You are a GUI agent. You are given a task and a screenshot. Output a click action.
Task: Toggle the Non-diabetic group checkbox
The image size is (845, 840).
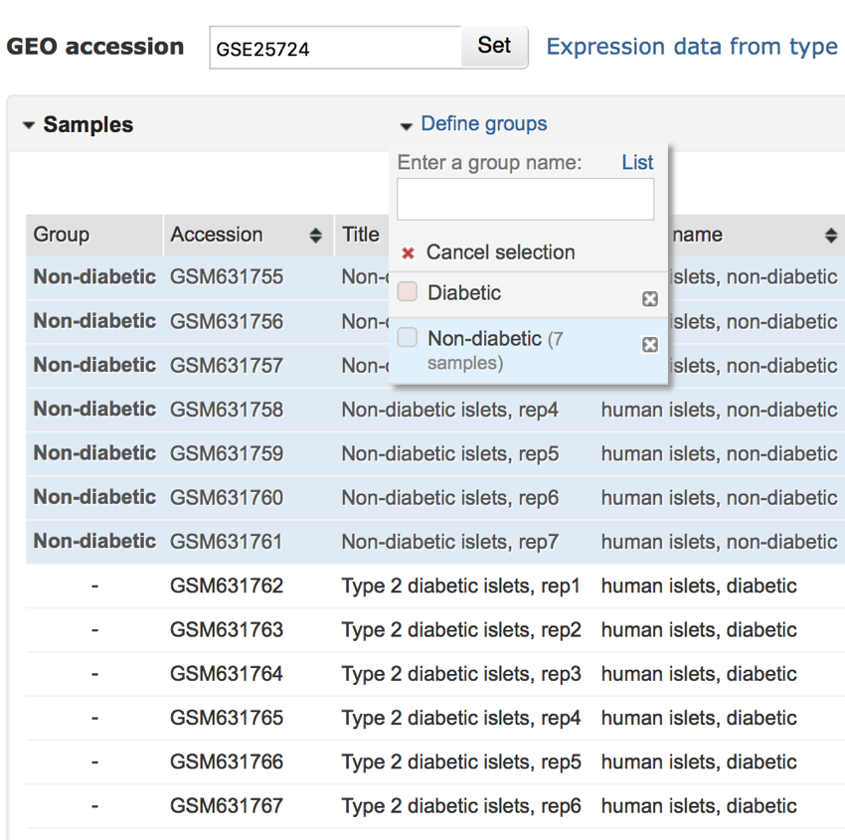click(408, 339)
